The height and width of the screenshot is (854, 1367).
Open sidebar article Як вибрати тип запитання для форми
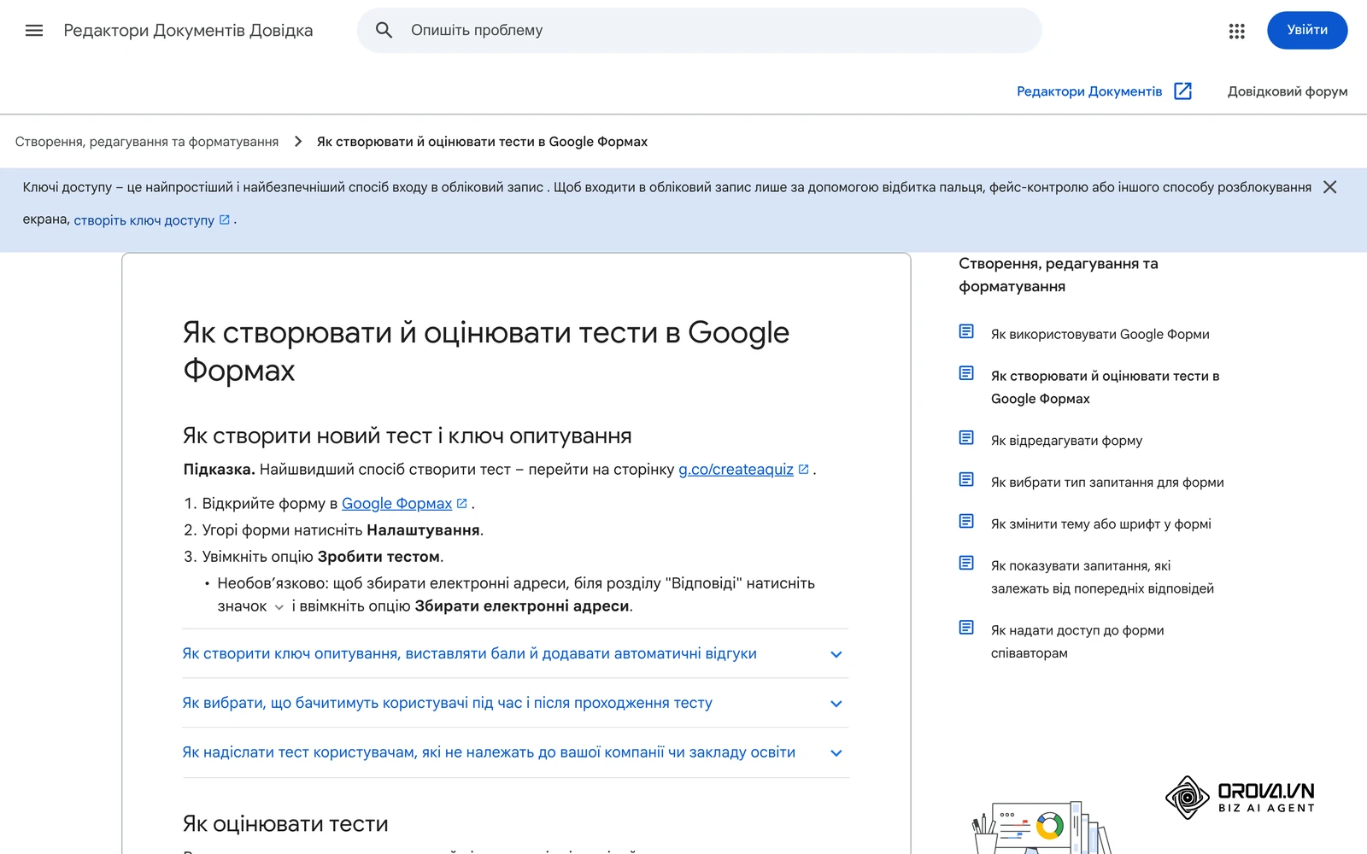[x=1107, y=483]
